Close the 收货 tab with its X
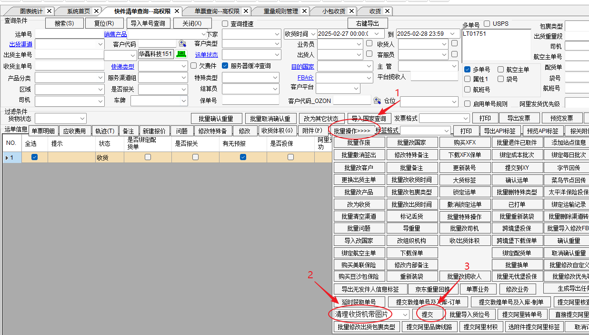The image size is (589, 335). pos(387,11)
